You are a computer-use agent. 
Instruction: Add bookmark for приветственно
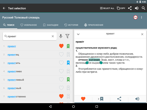tap(68, 96)
